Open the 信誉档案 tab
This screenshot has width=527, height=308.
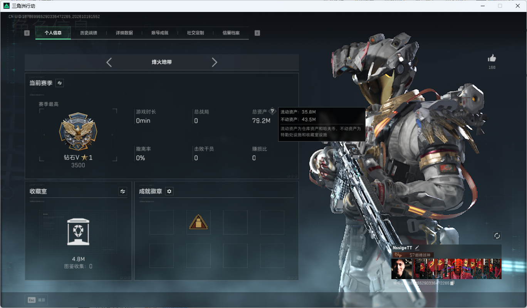(x=231, y=33)
